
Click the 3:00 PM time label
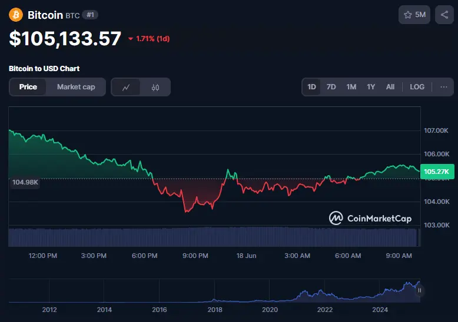(x=94, y=256)
